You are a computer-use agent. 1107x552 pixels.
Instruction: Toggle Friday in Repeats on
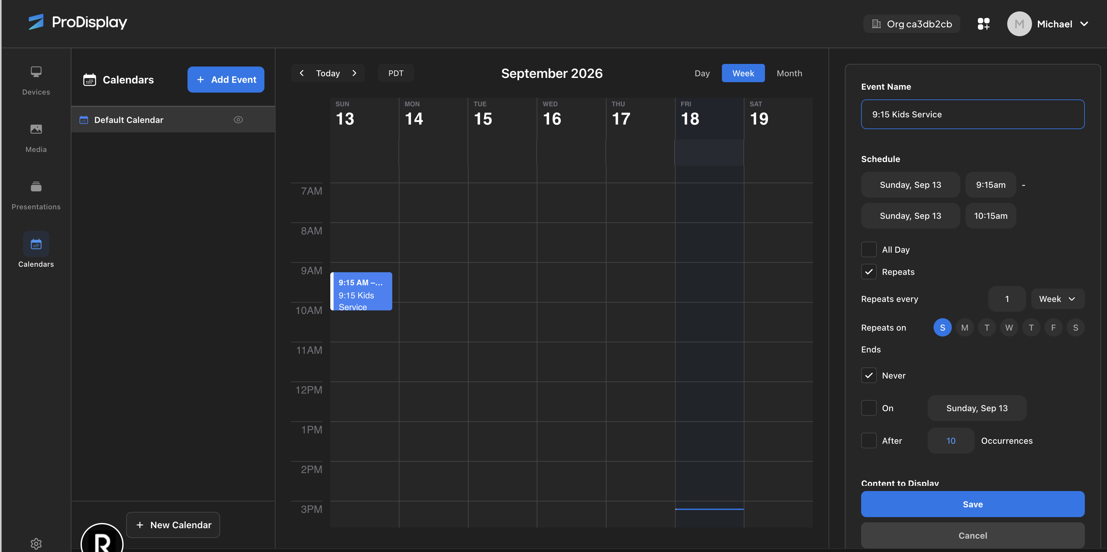point(1053,328)
